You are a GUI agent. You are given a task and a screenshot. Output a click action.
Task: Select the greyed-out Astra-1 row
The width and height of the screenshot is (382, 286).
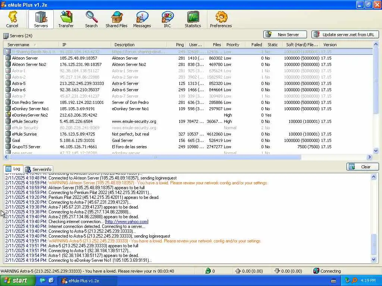[x=188, y=71]
